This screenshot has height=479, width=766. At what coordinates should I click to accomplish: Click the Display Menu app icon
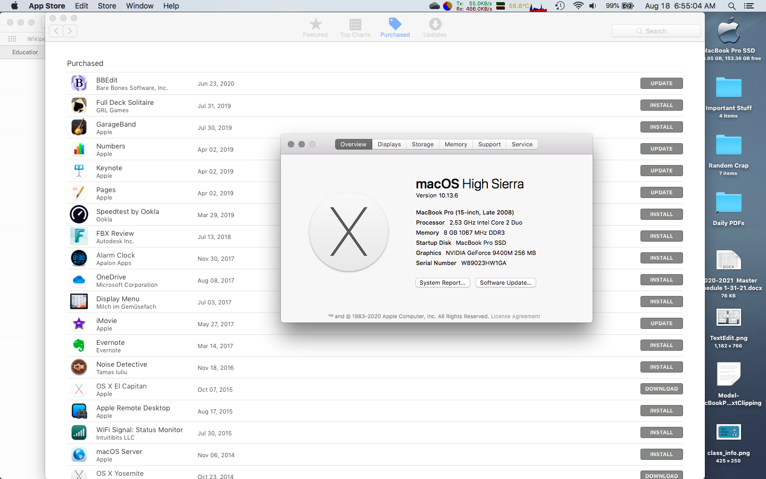point(79,302)
